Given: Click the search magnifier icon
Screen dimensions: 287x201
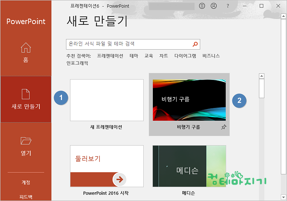Looking at the screenshot, I should click(195, 44).
